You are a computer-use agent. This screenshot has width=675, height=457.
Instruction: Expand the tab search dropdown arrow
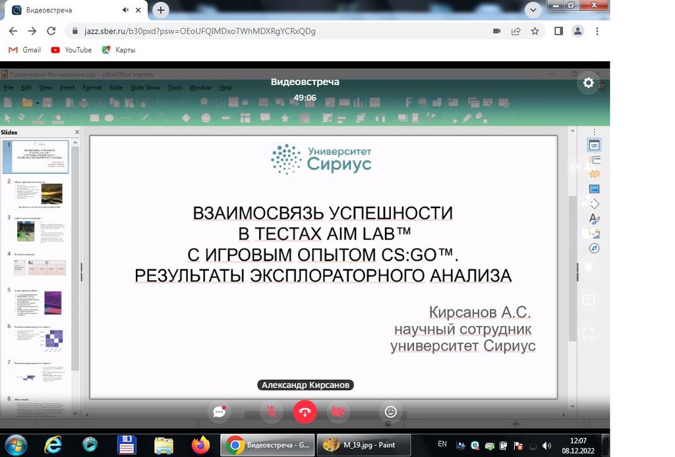pos(534,10)
